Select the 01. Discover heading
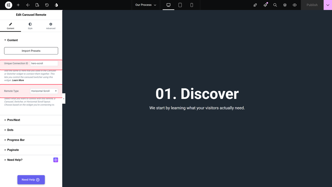332x187 pixels. point(197,94)
